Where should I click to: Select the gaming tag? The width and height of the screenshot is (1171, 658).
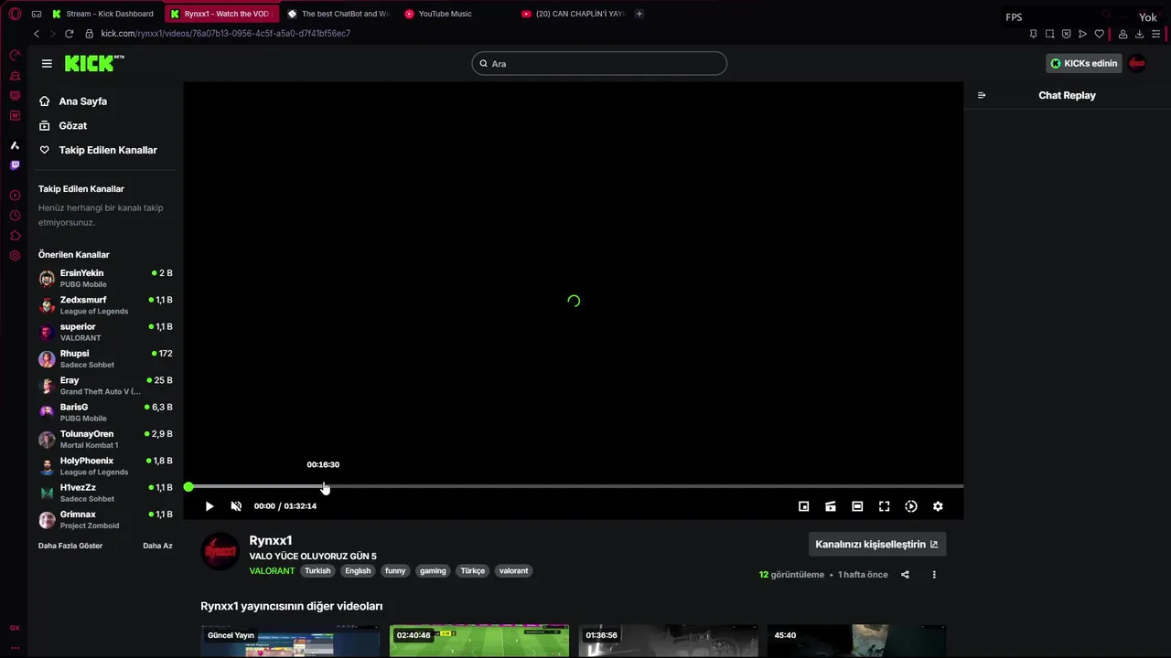[433, 570]
